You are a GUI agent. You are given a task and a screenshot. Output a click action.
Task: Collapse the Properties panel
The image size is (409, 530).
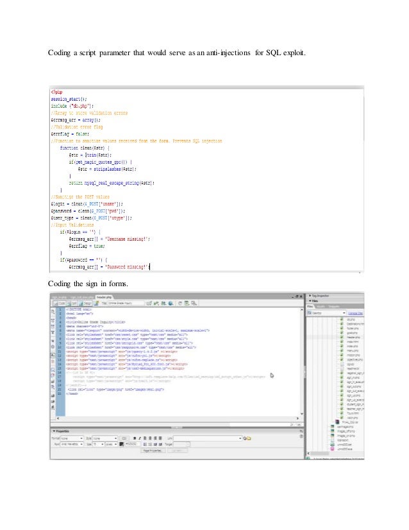click(54, 431)
